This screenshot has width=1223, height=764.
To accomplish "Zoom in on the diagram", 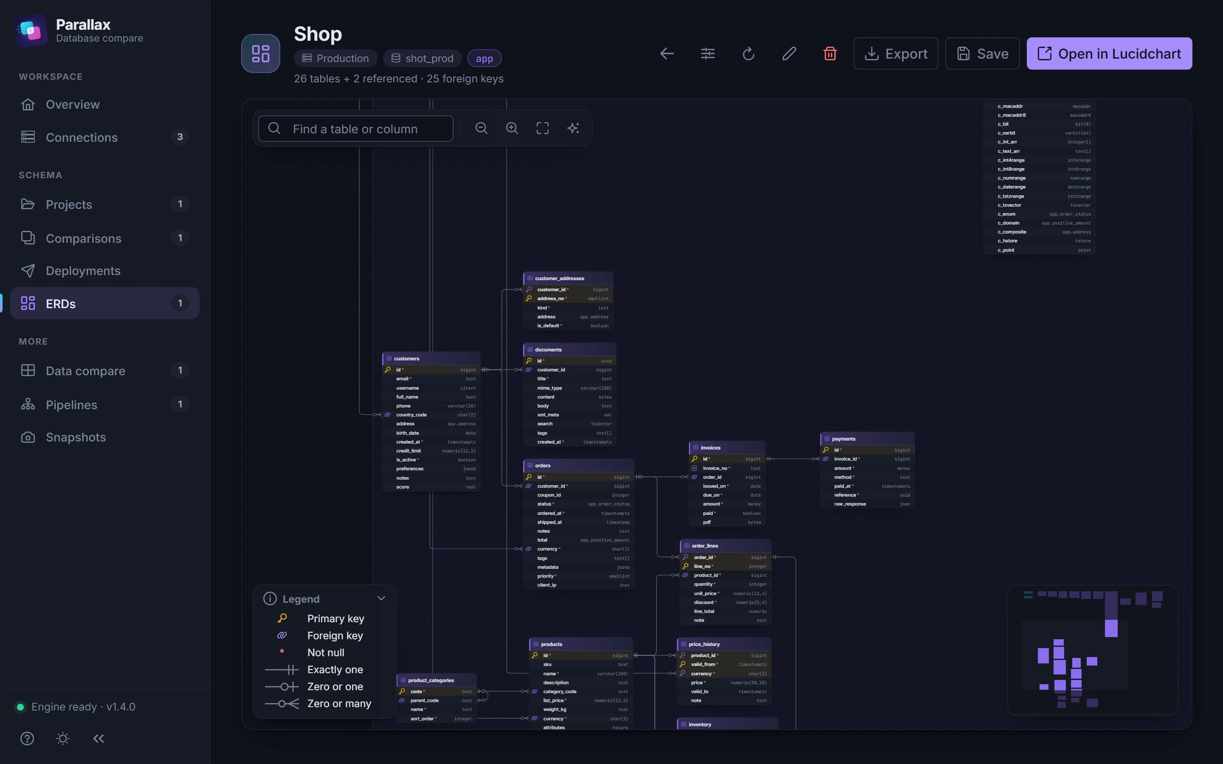I will [x=512, y=128].
